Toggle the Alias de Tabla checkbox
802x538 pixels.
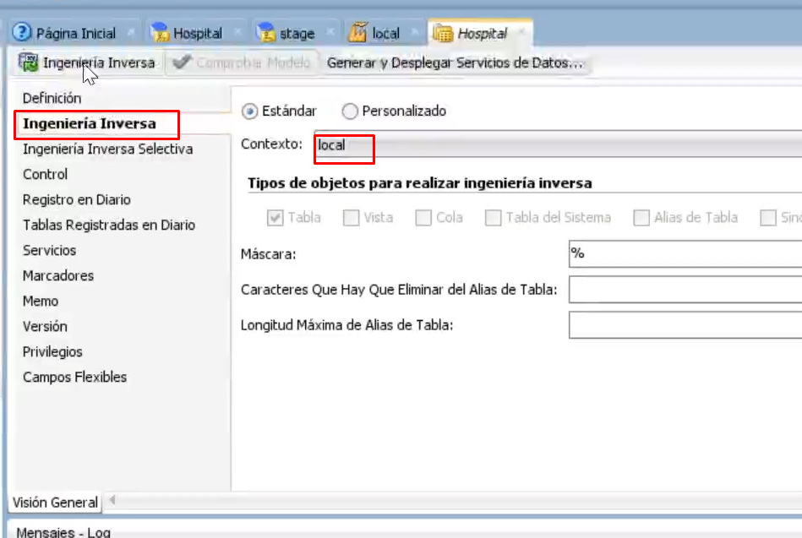click(641, 217)
